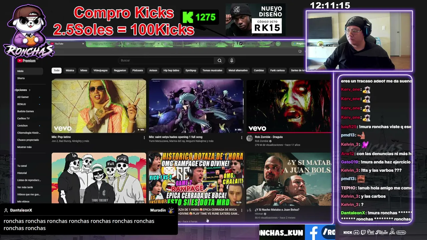Click the Muradin avatar badge

pos(171,210)
